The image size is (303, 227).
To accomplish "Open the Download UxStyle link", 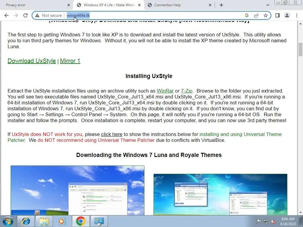I will click(32, 61).
